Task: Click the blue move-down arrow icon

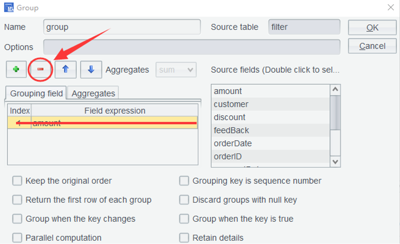Action: point(91,70)
